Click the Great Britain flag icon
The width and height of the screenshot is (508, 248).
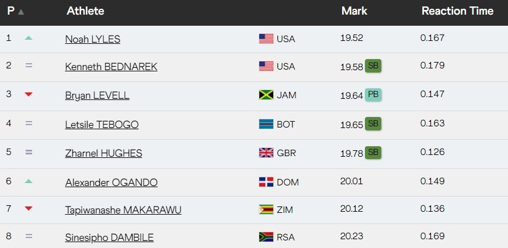pyautogui.click(x=266, y=153)
